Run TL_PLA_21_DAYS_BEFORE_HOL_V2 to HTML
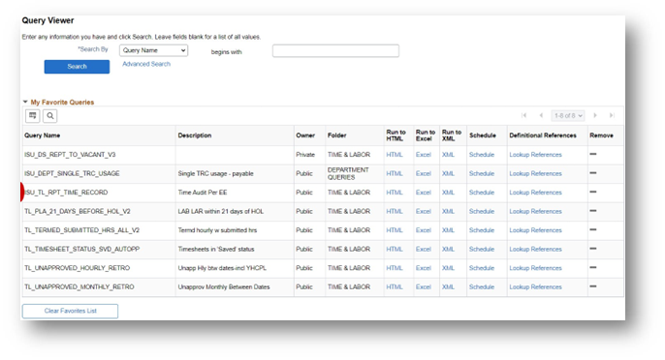 [x=394, y=211]
